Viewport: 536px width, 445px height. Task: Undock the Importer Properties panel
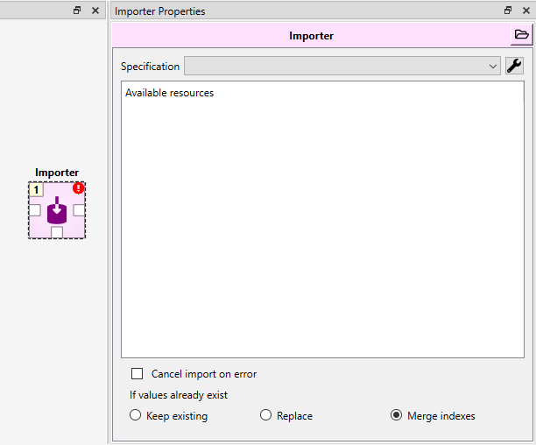coord(508,11)
